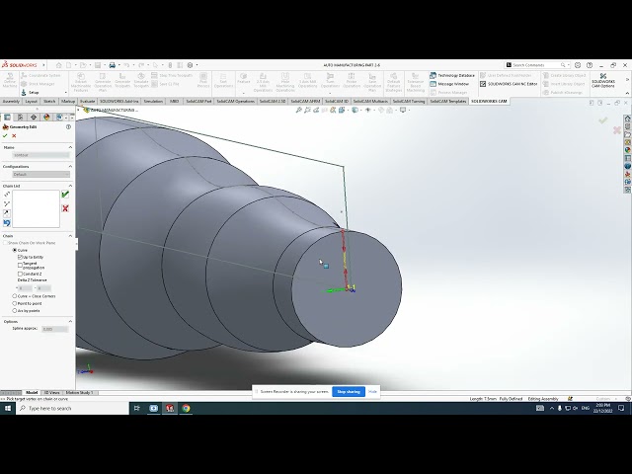The image size is (632, 474).
Task: Click the Print icon in title bar
Action: pyautogui.click(x=112, y=65)
